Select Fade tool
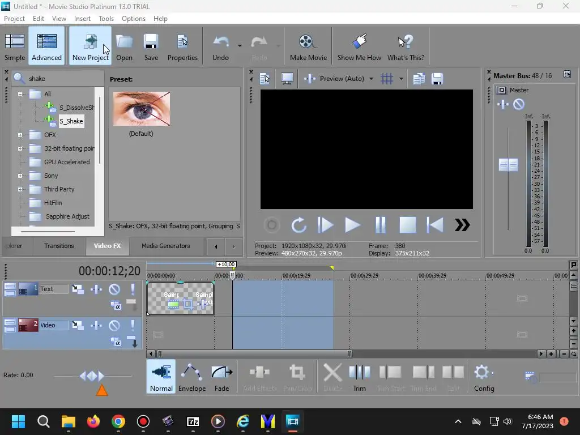 tap(221, 377)
